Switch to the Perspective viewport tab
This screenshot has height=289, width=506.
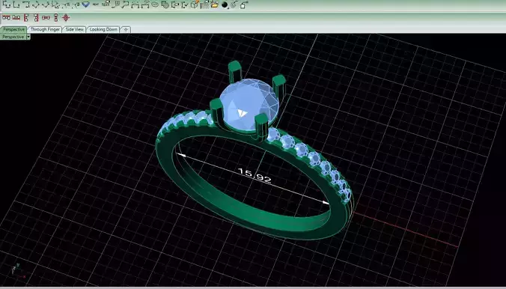tap(13, 29)
